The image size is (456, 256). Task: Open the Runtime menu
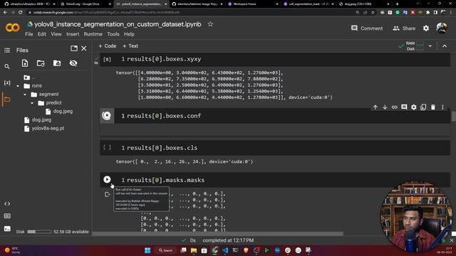(x=93, y=34)
